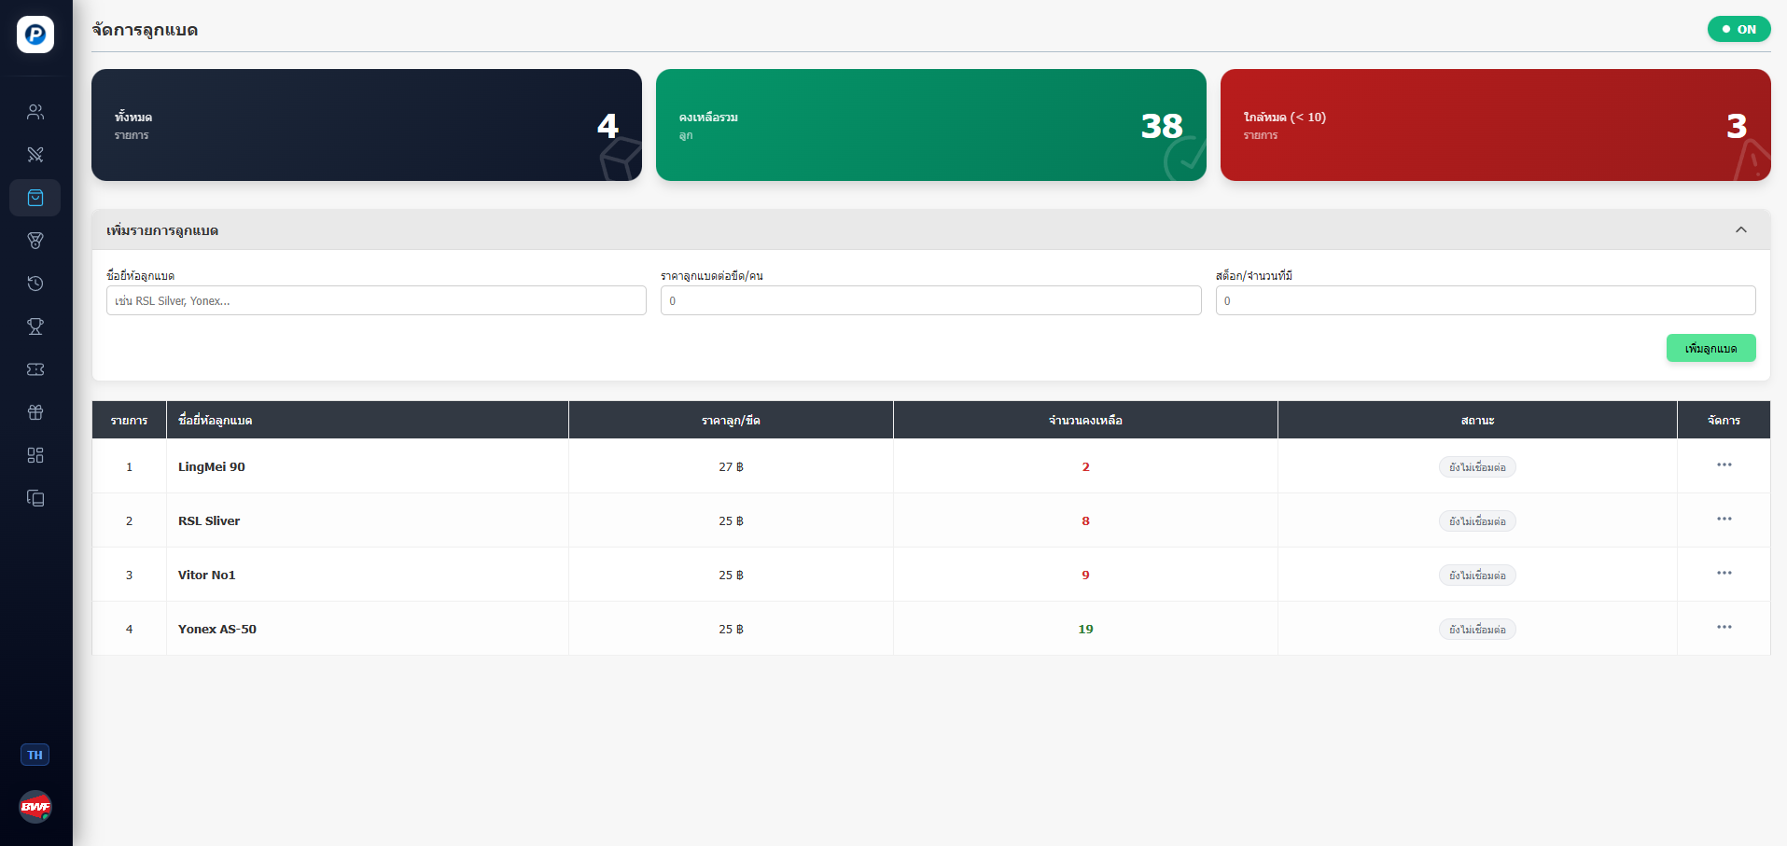The height and width of the screenshot is (846, 1787).
Task: Click the green เพิ่มลูกแบด button
Action: 1710,348
